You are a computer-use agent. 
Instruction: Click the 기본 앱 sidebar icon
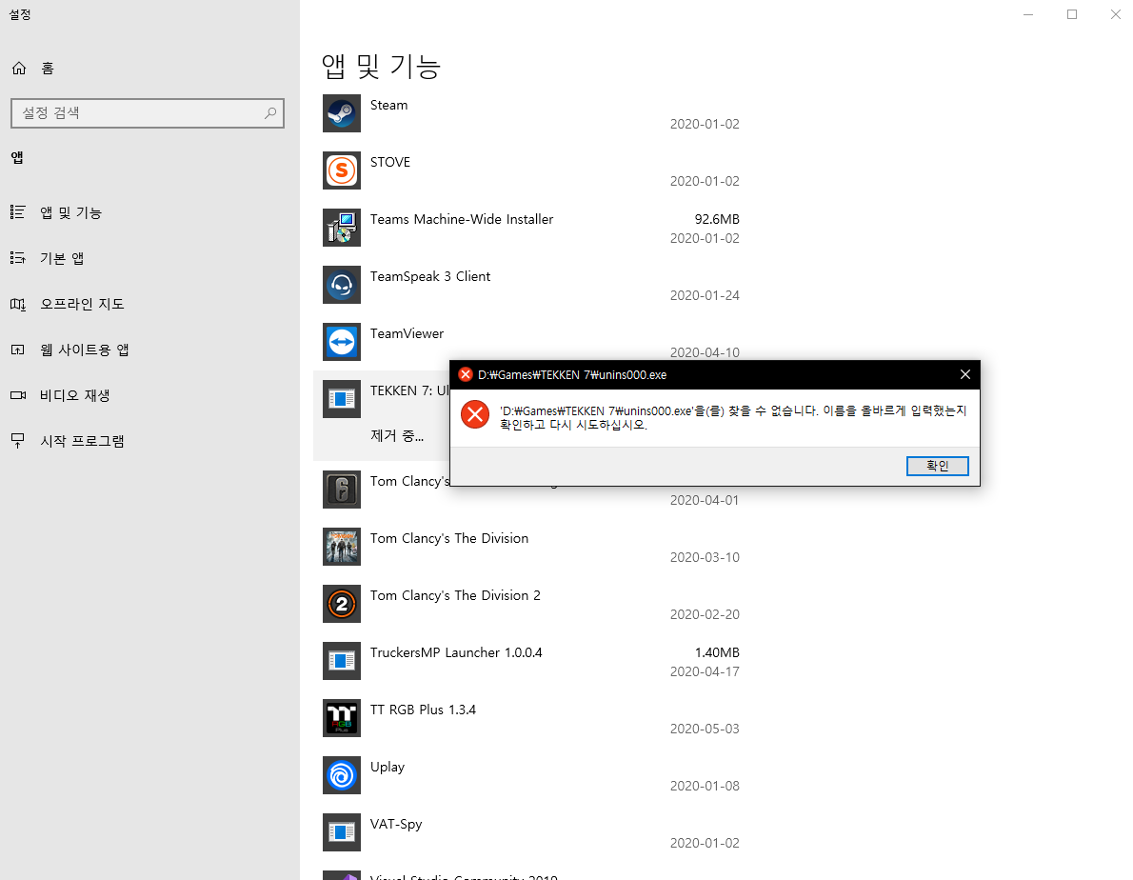point(18,258)
